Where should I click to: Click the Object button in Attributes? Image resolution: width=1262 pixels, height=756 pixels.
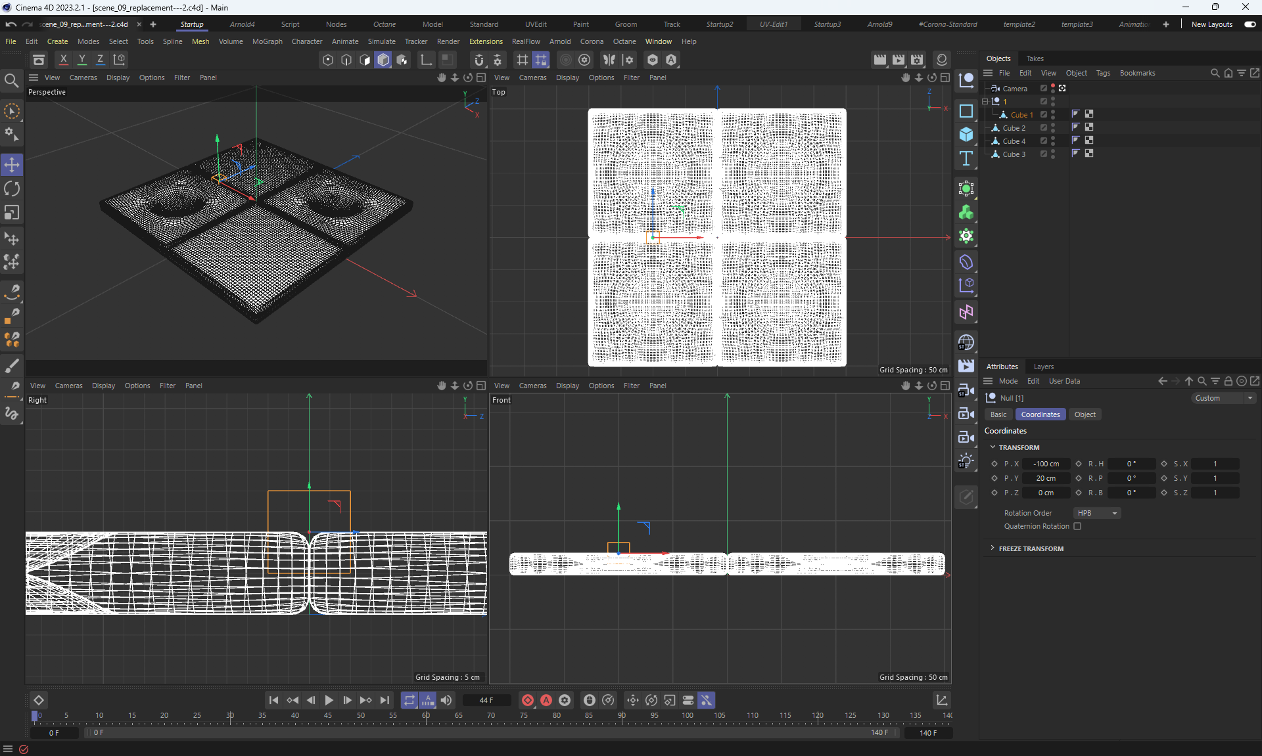[x=1085, y=414]
